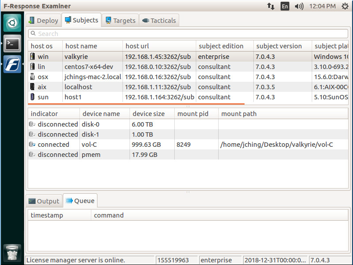Select the disk-0 device name
This screenshot has height=265, width=353.
(90, 124)
